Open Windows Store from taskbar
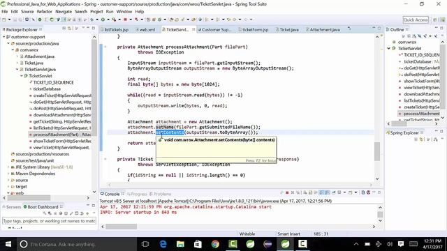The image size is (447, 251). coord(198,244)
